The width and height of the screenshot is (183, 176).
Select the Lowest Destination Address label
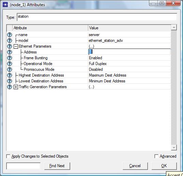pos(41,81)
